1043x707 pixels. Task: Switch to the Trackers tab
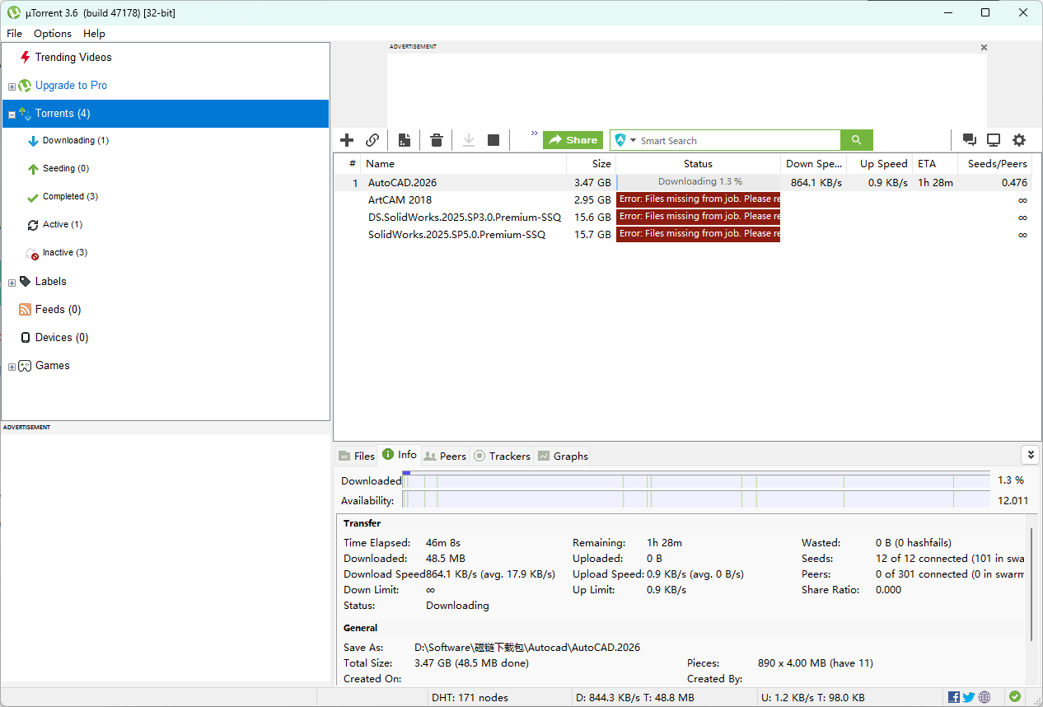pos(502,456)
